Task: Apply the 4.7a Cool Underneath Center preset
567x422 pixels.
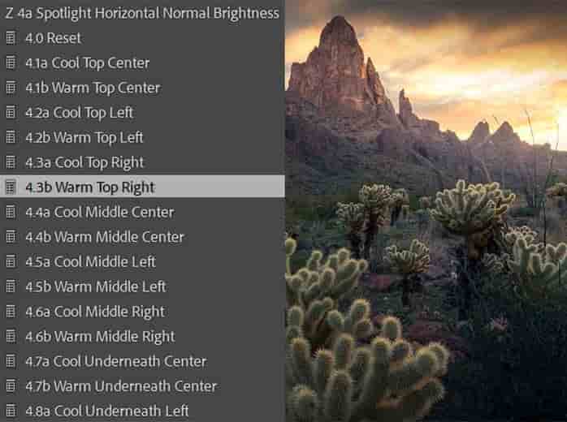Action: pyautogui.click(x=142, y=361)
